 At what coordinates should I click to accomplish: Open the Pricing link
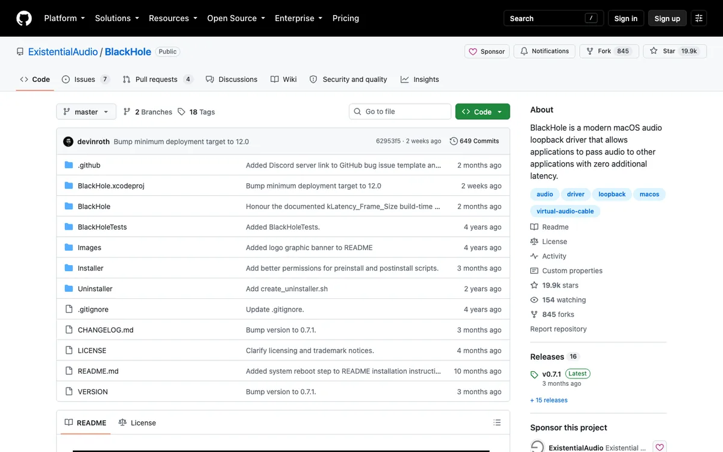[x=346, y=18]
